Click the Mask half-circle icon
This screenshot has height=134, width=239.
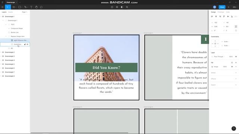pyautogui.click(x=122, y=7)
